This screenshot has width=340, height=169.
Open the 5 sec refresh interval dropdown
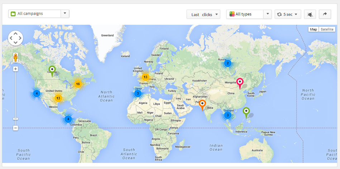coord(288,15)
